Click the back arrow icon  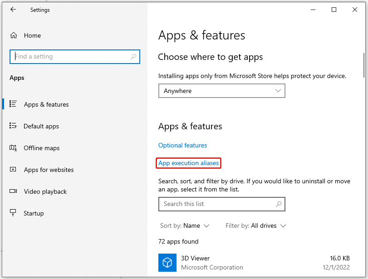click(13, 10)
